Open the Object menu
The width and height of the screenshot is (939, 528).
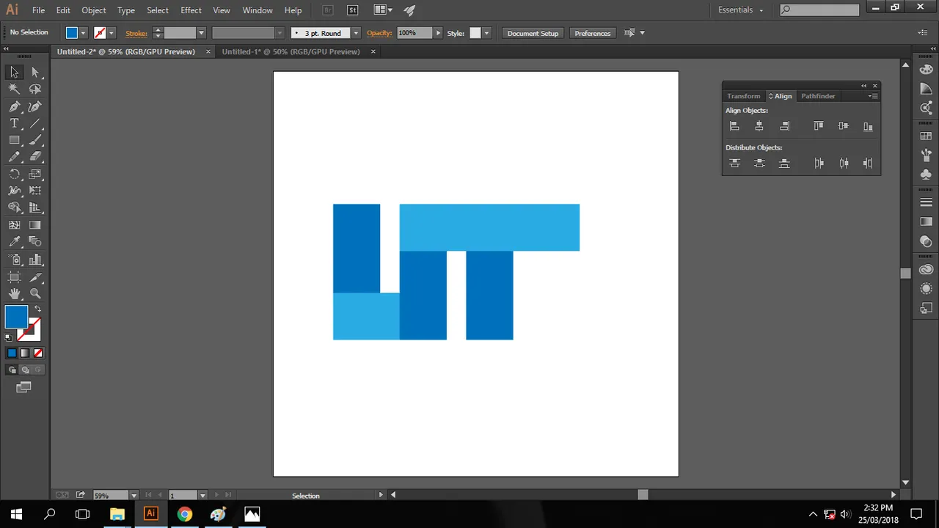(94, 10)
